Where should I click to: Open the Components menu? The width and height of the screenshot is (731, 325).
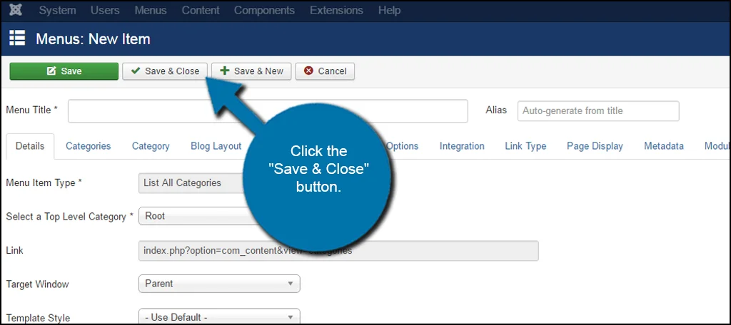264,11
